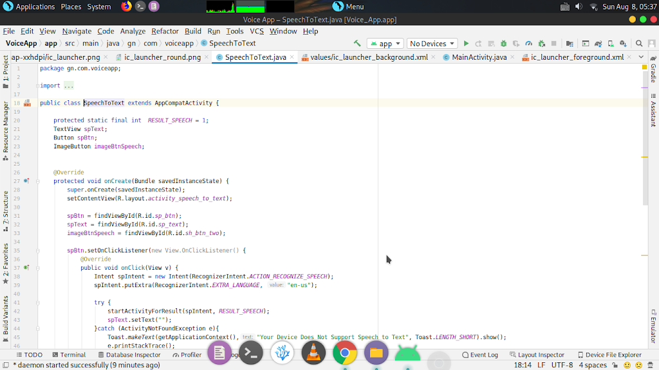Screen dimensions: 659x370
Task: Open the SDK Manager icon
Action: point(623,44)
